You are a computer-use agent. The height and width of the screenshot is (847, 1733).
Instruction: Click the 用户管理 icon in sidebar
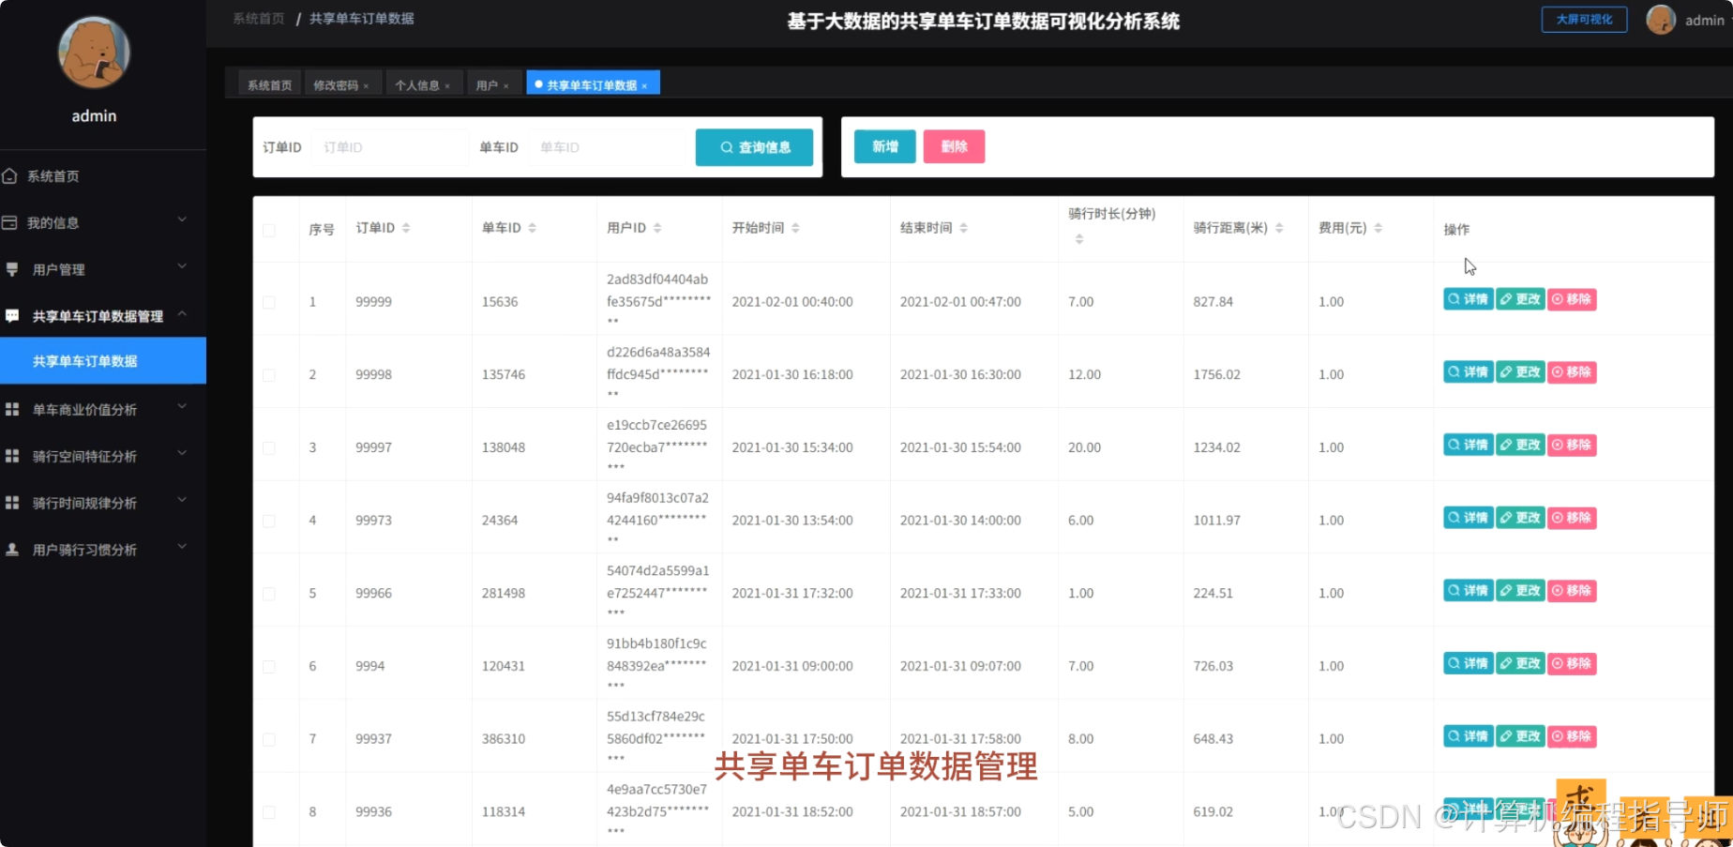point(12,270)
